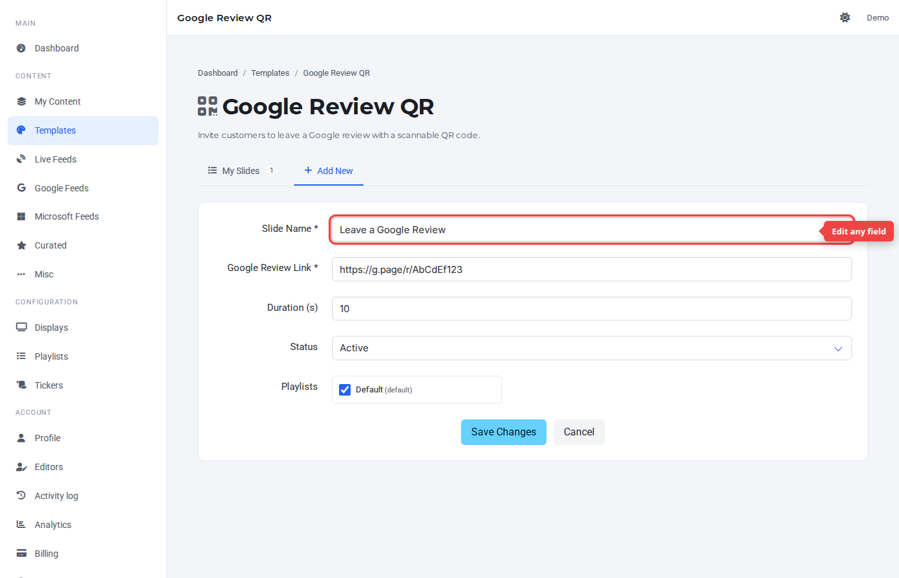
Task: Click the Default playlist label text
Action: pos(384,390)
